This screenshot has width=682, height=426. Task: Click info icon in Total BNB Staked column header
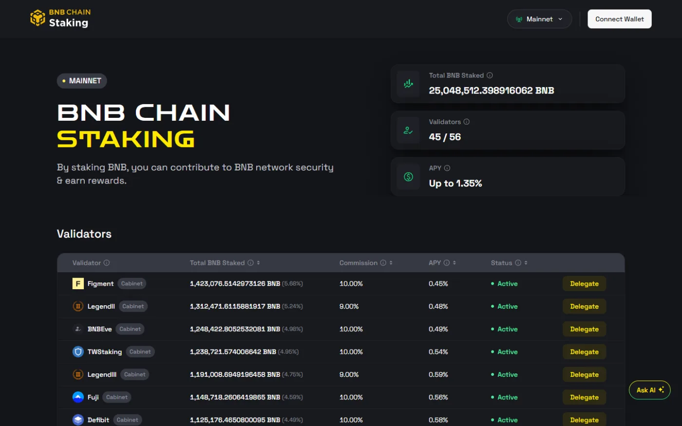(x=250, y=263)
